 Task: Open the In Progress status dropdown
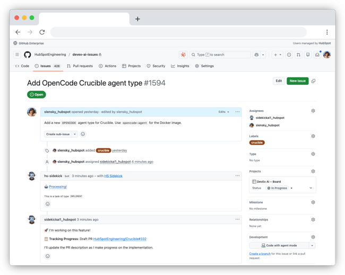(x=279, y=188)
